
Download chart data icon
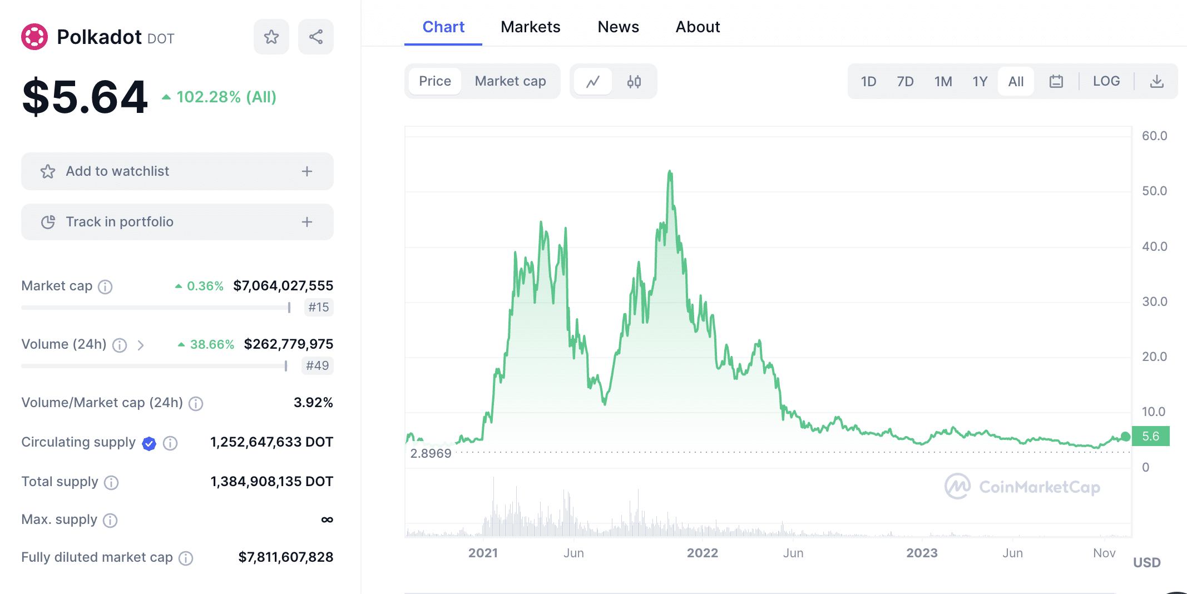click(1157, 82)
